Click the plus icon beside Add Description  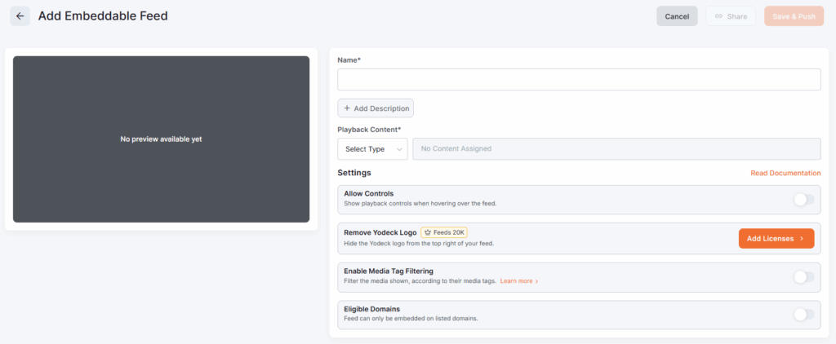[347, 108]
